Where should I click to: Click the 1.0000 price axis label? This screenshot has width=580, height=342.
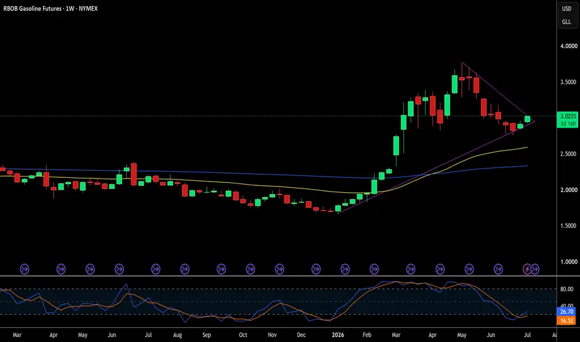tap(569, 262)
